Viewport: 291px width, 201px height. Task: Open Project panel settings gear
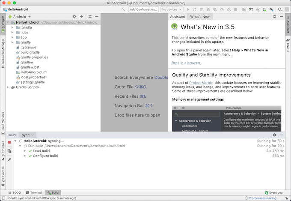click(x=90, y=17)
